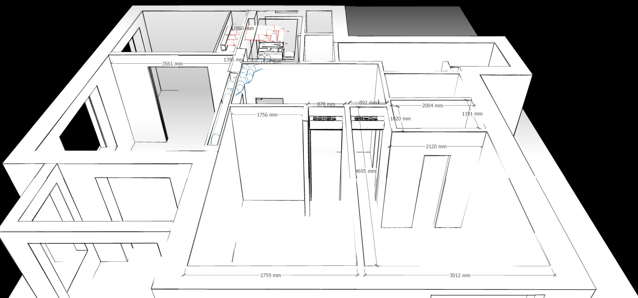Select the small gray wall panel
This screenshot has height=298, width=638.
tap(269, 101)
